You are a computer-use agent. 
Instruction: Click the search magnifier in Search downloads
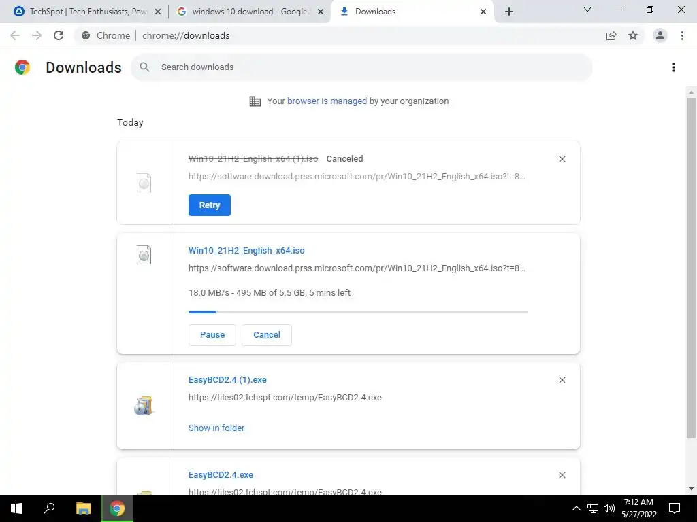click(144, 67)
